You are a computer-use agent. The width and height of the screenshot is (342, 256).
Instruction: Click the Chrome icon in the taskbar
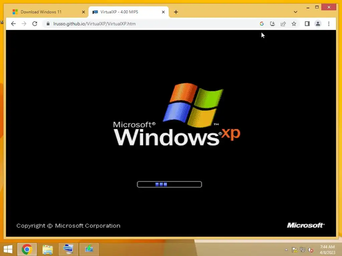click(x=27, y=249)
